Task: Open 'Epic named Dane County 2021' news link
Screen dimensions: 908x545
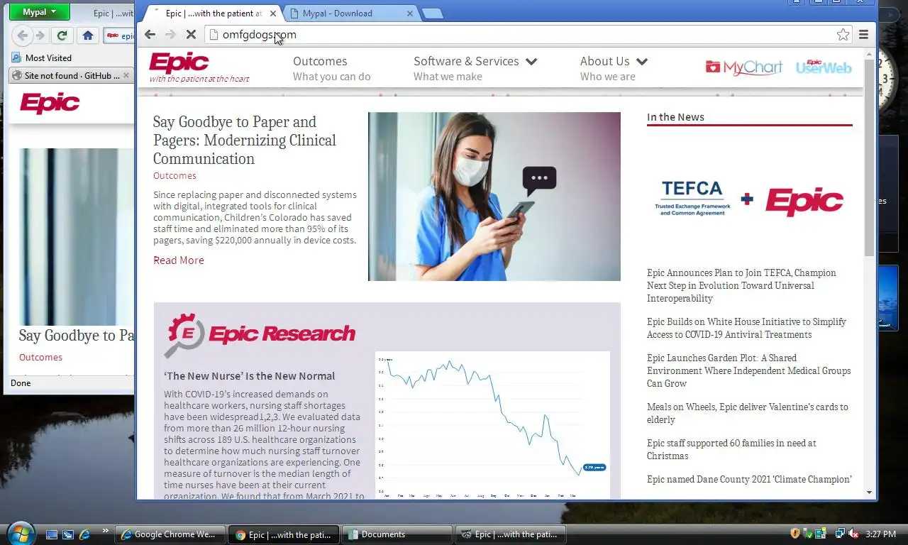Action: point(749,479)
